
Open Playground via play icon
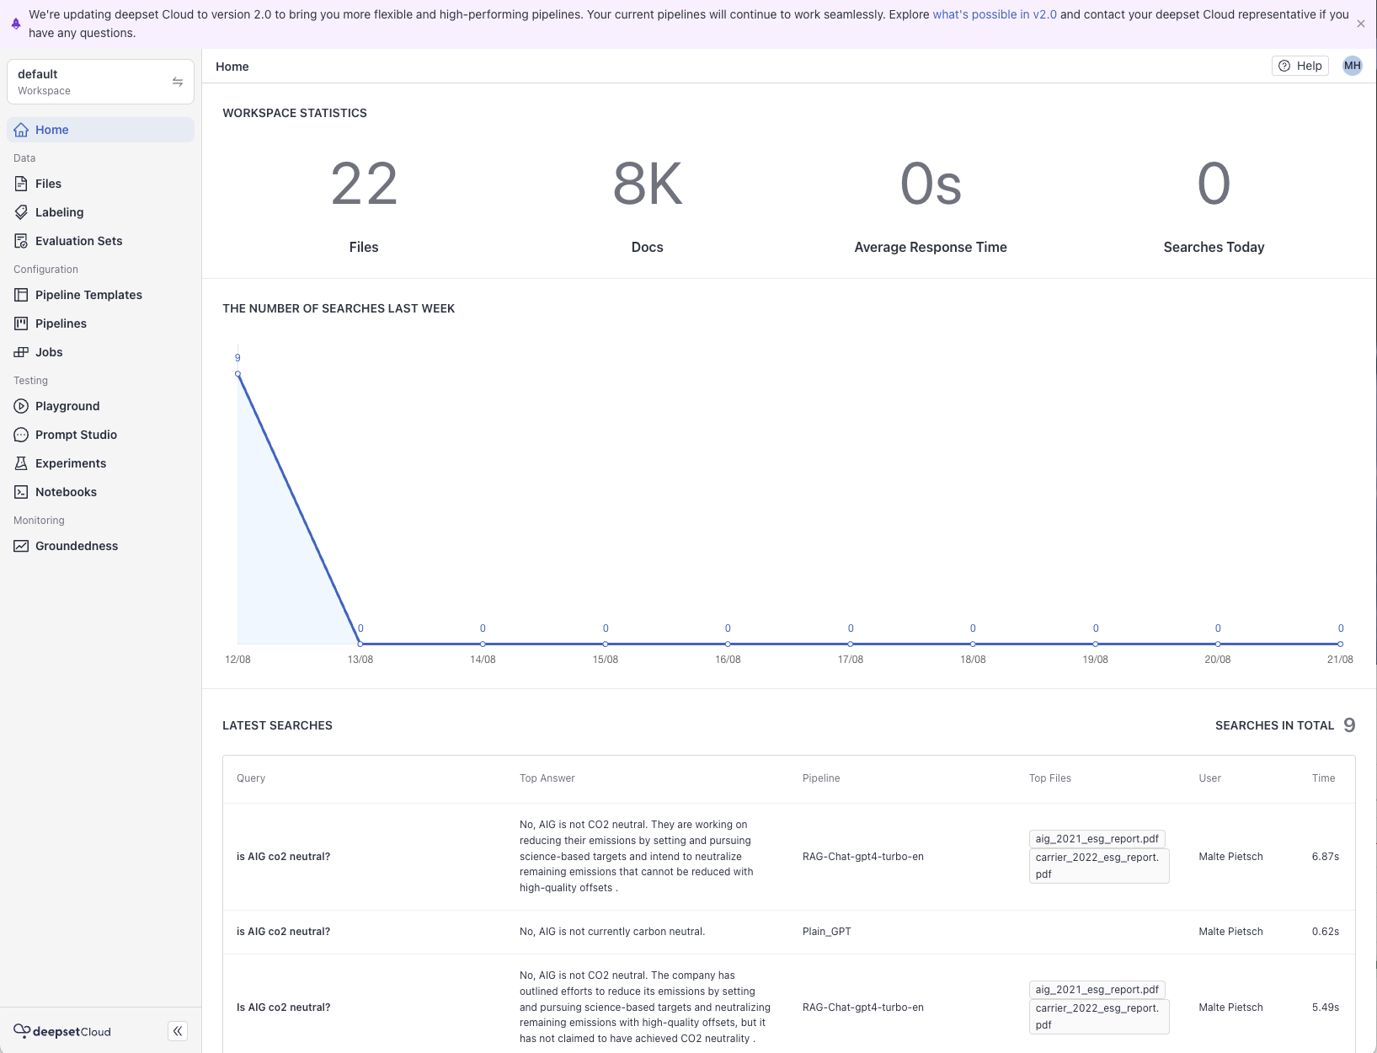coord(21,406)
